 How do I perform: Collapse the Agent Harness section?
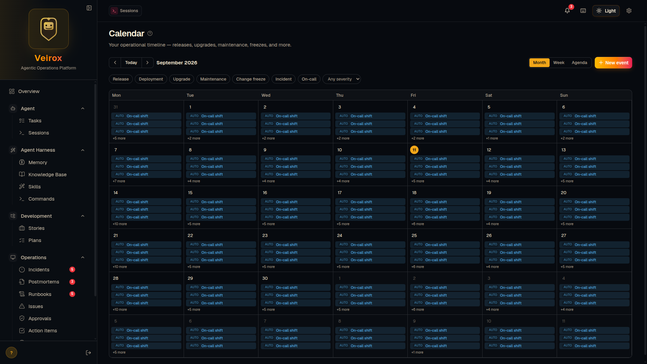(x=83, y=150)
